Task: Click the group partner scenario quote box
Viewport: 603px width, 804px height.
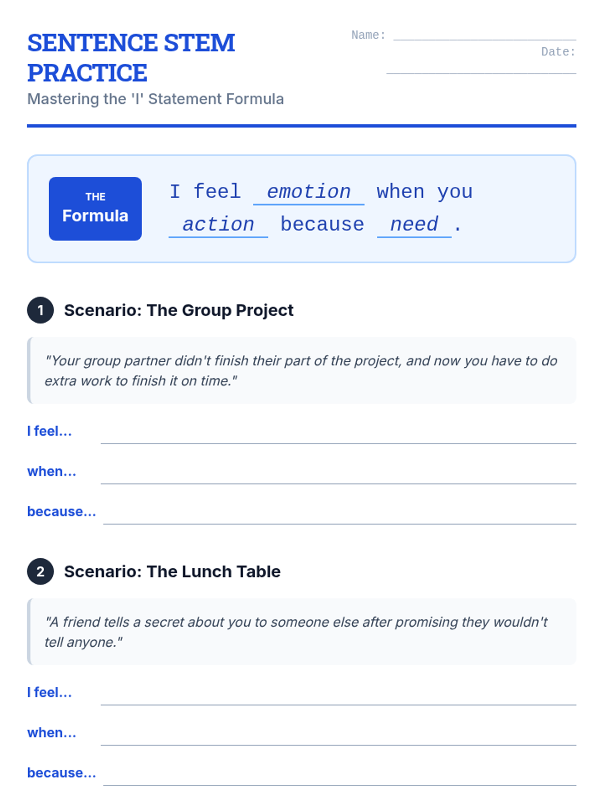Action: point(301,370)
